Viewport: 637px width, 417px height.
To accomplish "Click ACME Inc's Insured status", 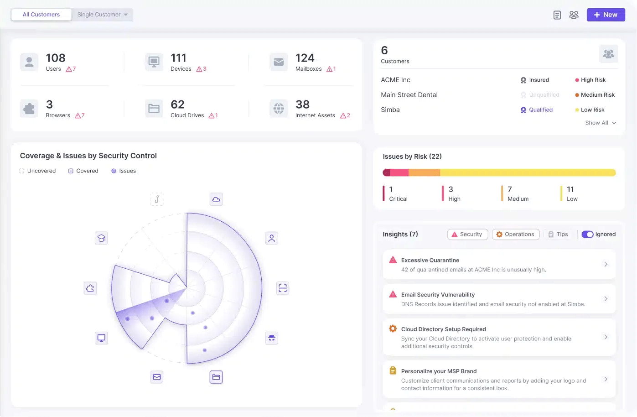I will tap(535, 80).
